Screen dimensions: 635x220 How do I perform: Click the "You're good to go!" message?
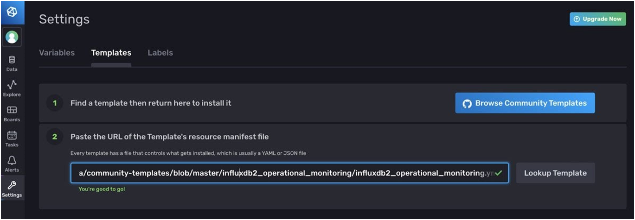coord(102,189)
